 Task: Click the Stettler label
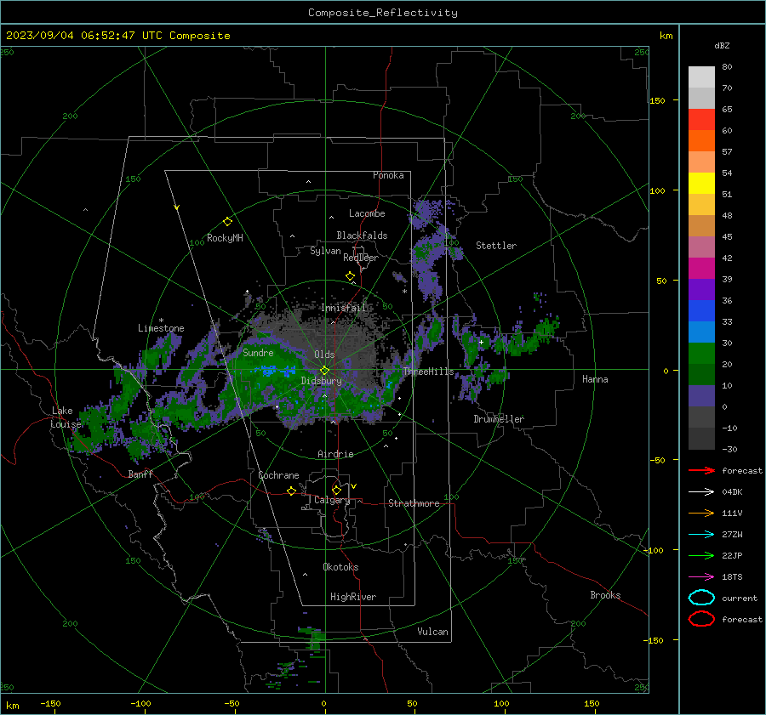(496, 246)
